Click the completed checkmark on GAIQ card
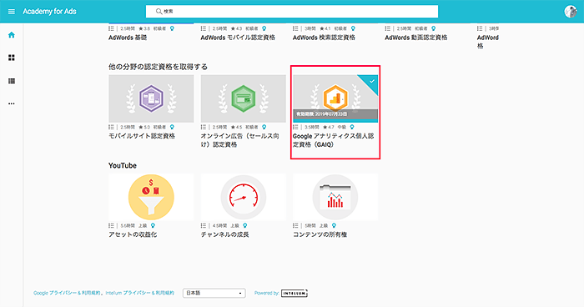The width and height of the screenshot is (584, 307). [372, 81]
